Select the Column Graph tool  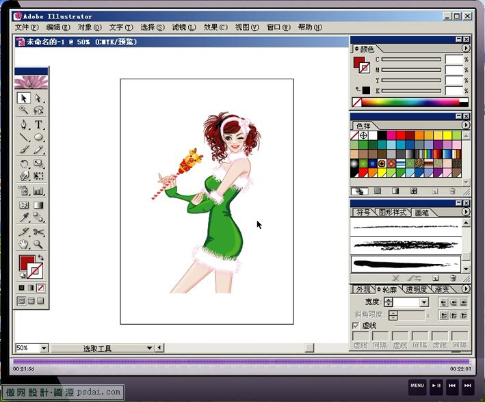click(38, 191)
